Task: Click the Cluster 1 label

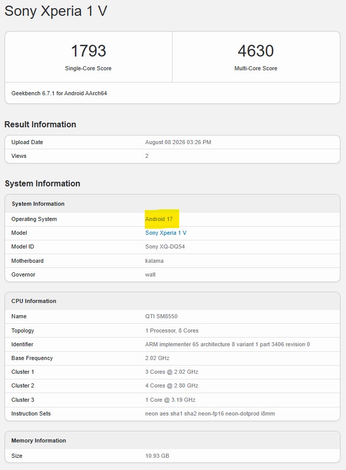Action: [22, 372]
